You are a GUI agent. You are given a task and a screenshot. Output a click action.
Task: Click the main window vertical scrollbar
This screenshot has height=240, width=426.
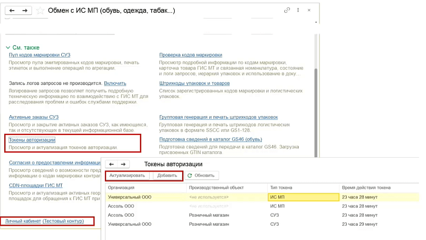pos(316,113)
